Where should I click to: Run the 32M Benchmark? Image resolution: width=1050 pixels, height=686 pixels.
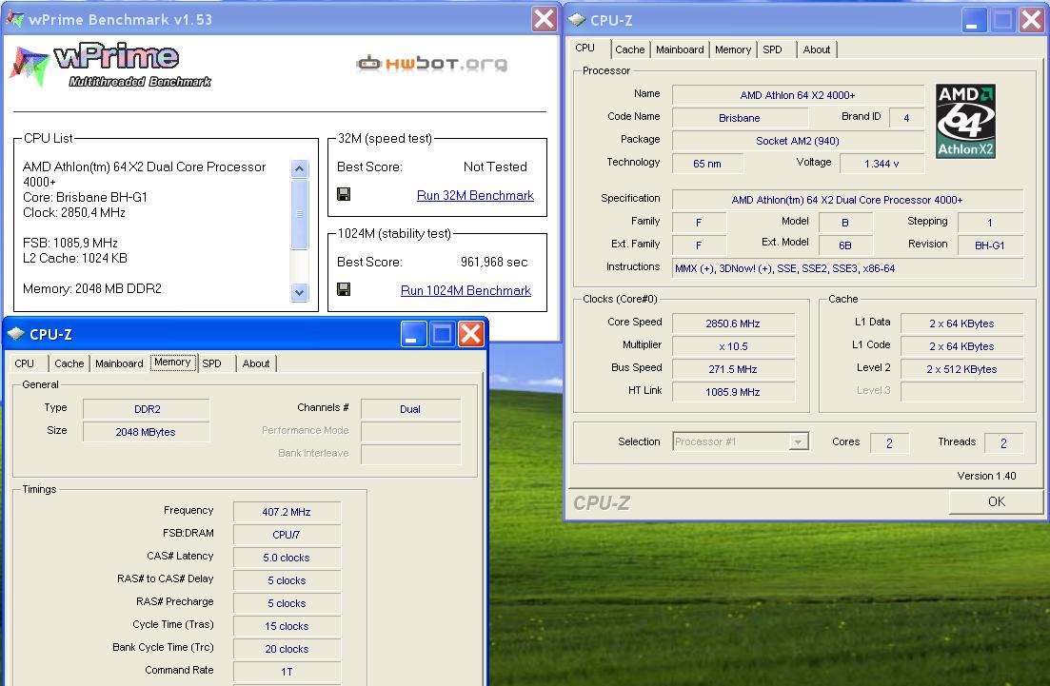click(x=475, y=195)
